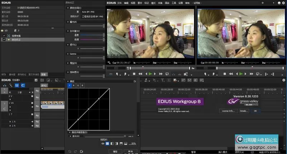Click the preview eye icon
This screenshot has width=287, height=154.
103,143
